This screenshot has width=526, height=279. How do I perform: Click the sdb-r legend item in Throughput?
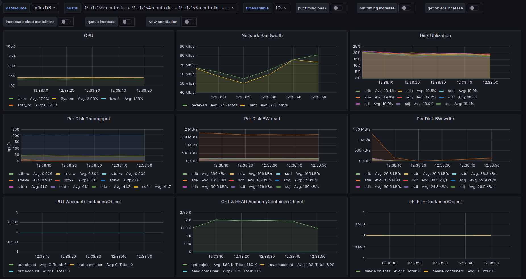click(114, 180)
